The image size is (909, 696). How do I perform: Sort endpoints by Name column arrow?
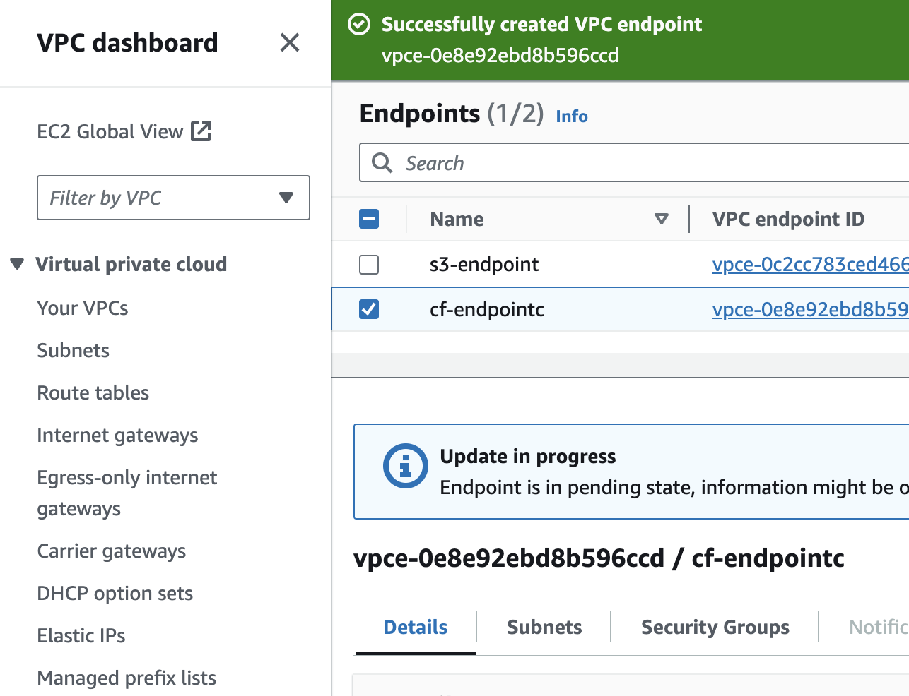coord(662,220)
